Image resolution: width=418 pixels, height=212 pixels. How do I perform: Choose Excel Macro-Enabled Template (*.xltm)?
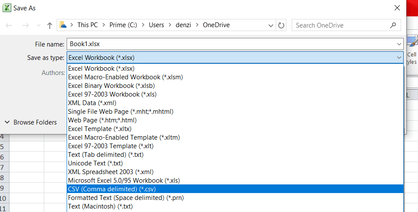click(x=235, y=137)
